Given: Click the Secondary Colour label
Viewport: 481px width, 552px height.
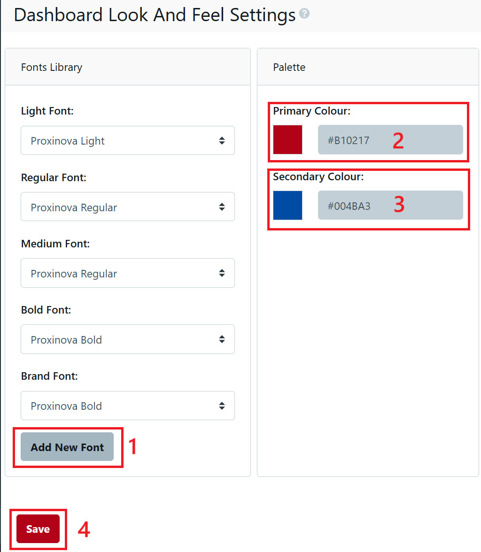Looking at the screenshot, I should coord(318,177).
